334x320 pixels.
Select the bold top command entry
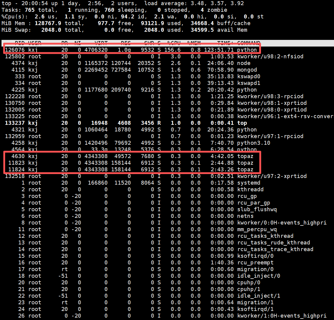coord(242,123)
